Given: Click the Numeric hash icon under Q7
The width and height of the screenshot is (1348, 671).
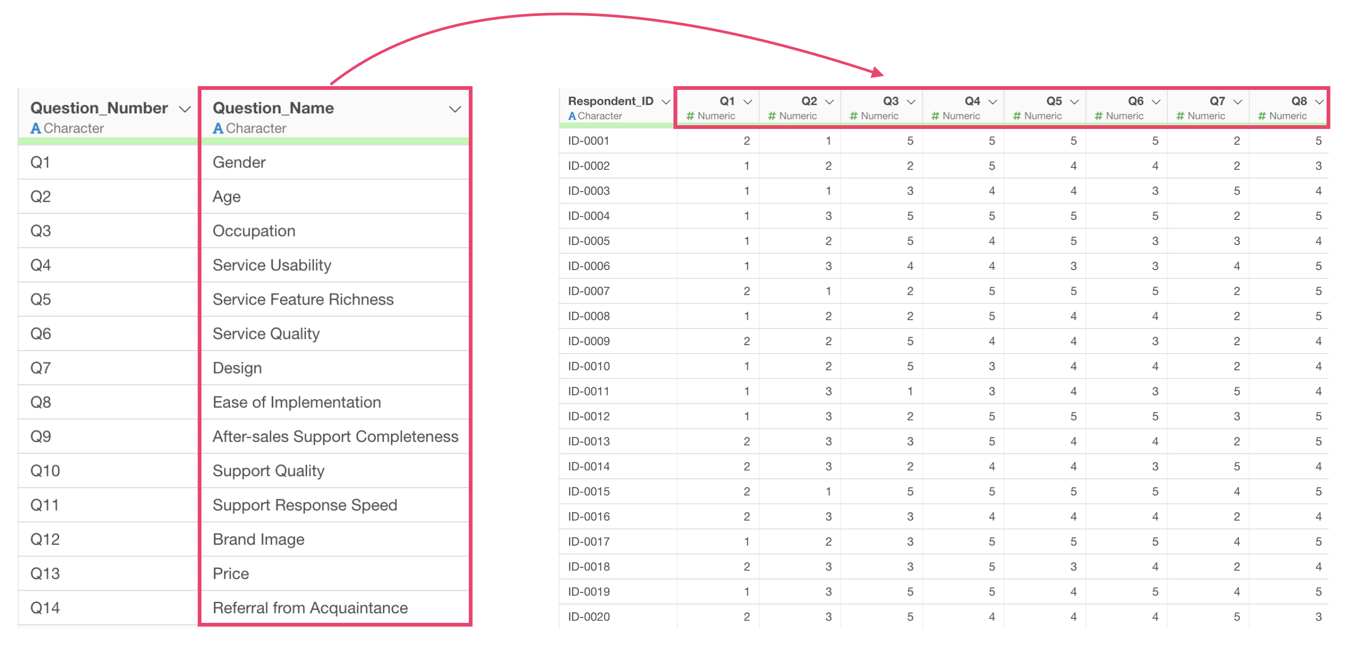Looking at the screenshot, I should [x=1180, y=116].
